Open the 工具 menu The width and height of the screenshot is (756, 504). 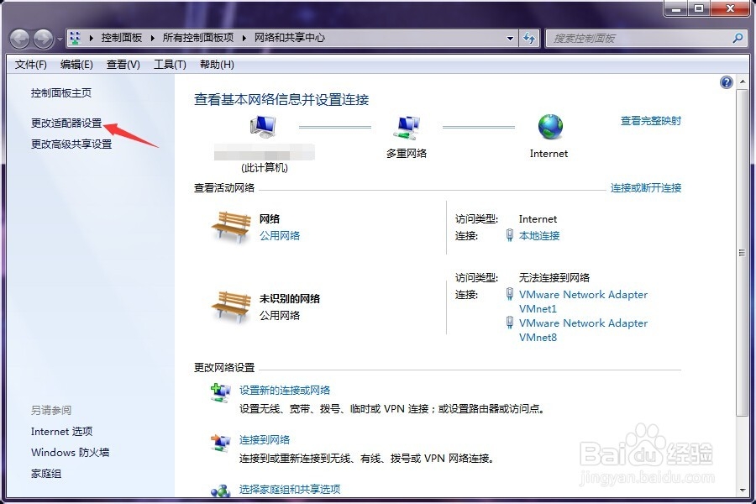click(x=168, y=64)
